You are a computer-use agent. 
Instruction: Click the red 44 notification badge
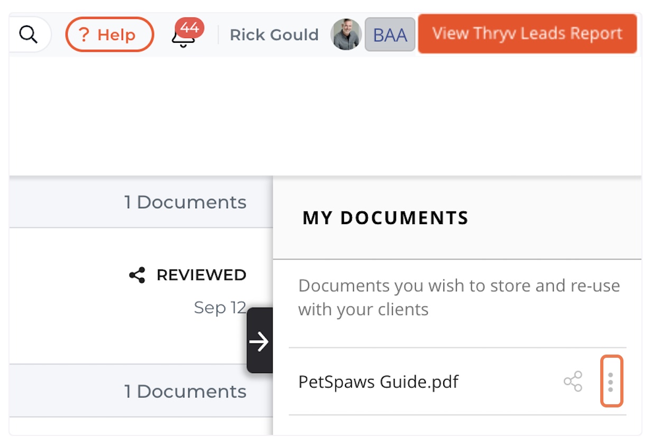coord(189,27)
